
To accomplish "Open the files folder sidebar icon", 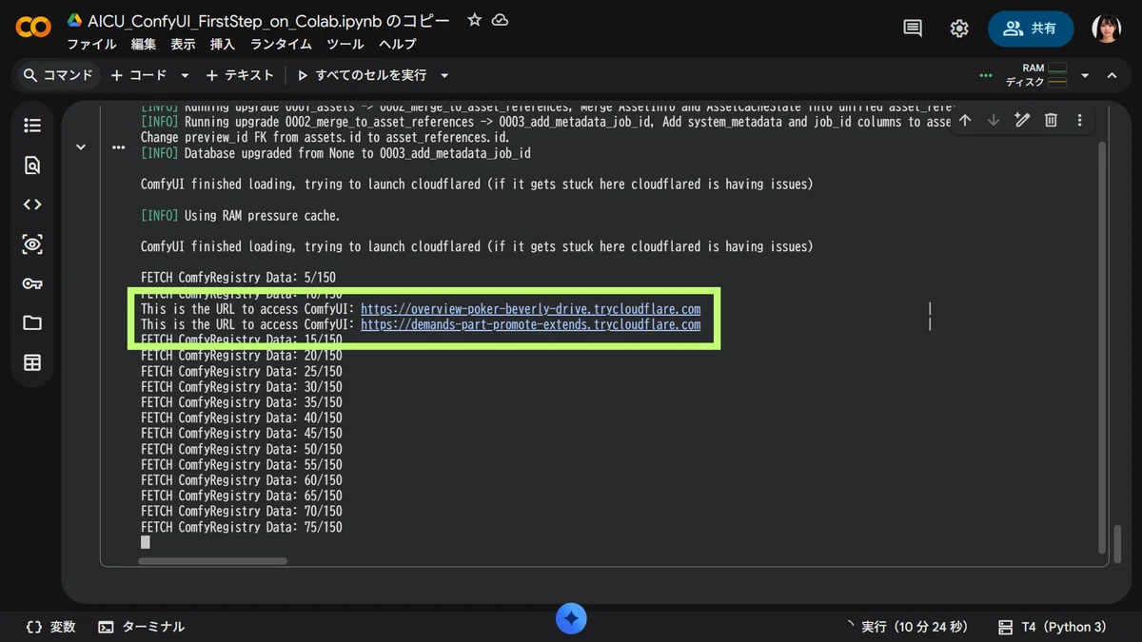I will 32,323.
